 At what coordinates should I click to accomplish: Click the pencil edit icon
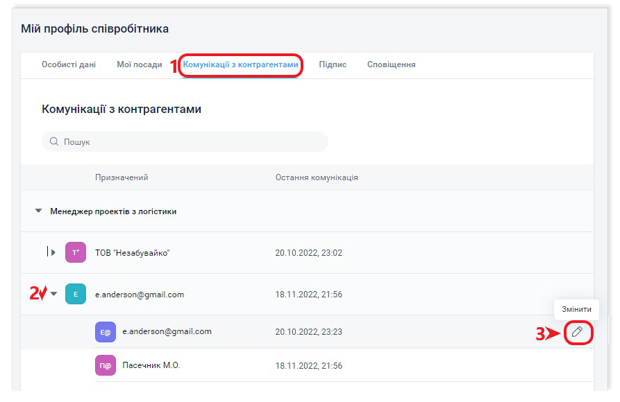click(577, 332)
